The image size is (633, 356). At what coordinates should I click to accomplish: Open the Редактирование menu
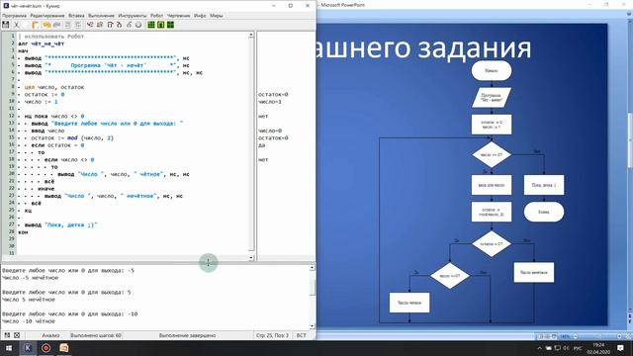(47, 16)
